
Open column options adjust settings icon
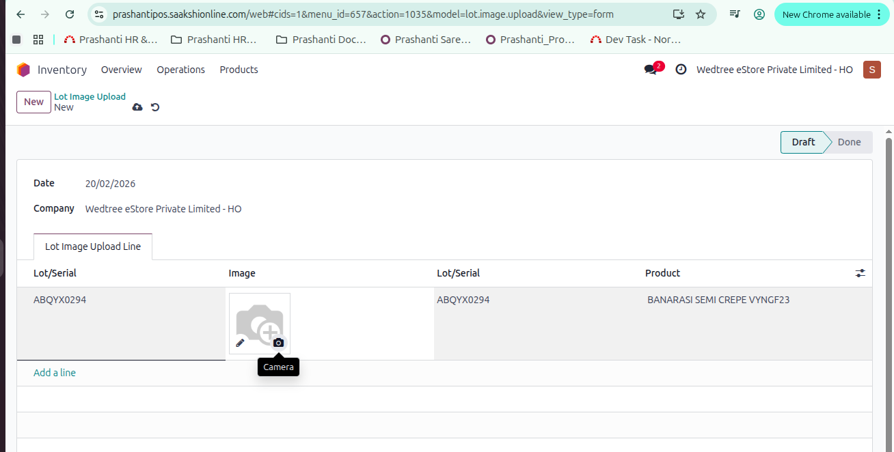860,273
